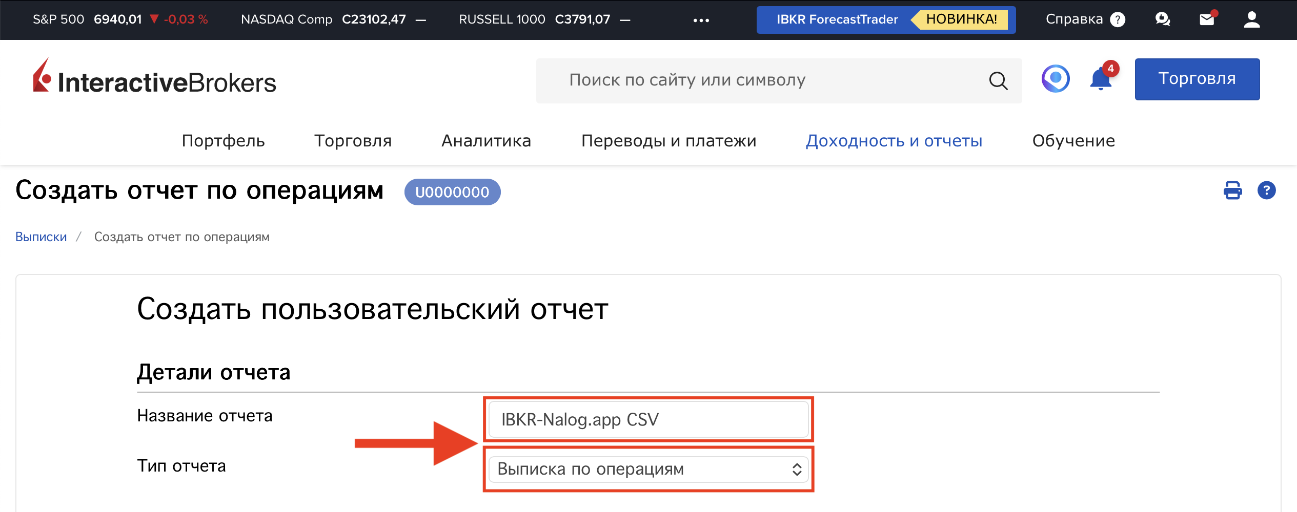Click the search magnifier icon
Screen dimensions: 1297x512
(998, 80)
